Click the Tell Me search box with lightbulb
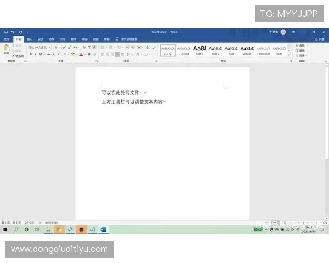The height and width of the screenshot is (263, 329). point(127,39)
